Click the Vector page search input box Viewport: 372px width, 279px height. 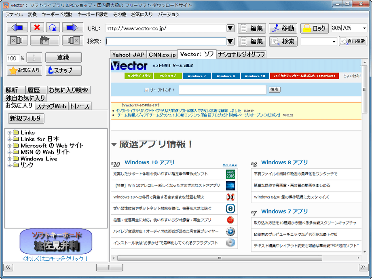pos(222,90)
